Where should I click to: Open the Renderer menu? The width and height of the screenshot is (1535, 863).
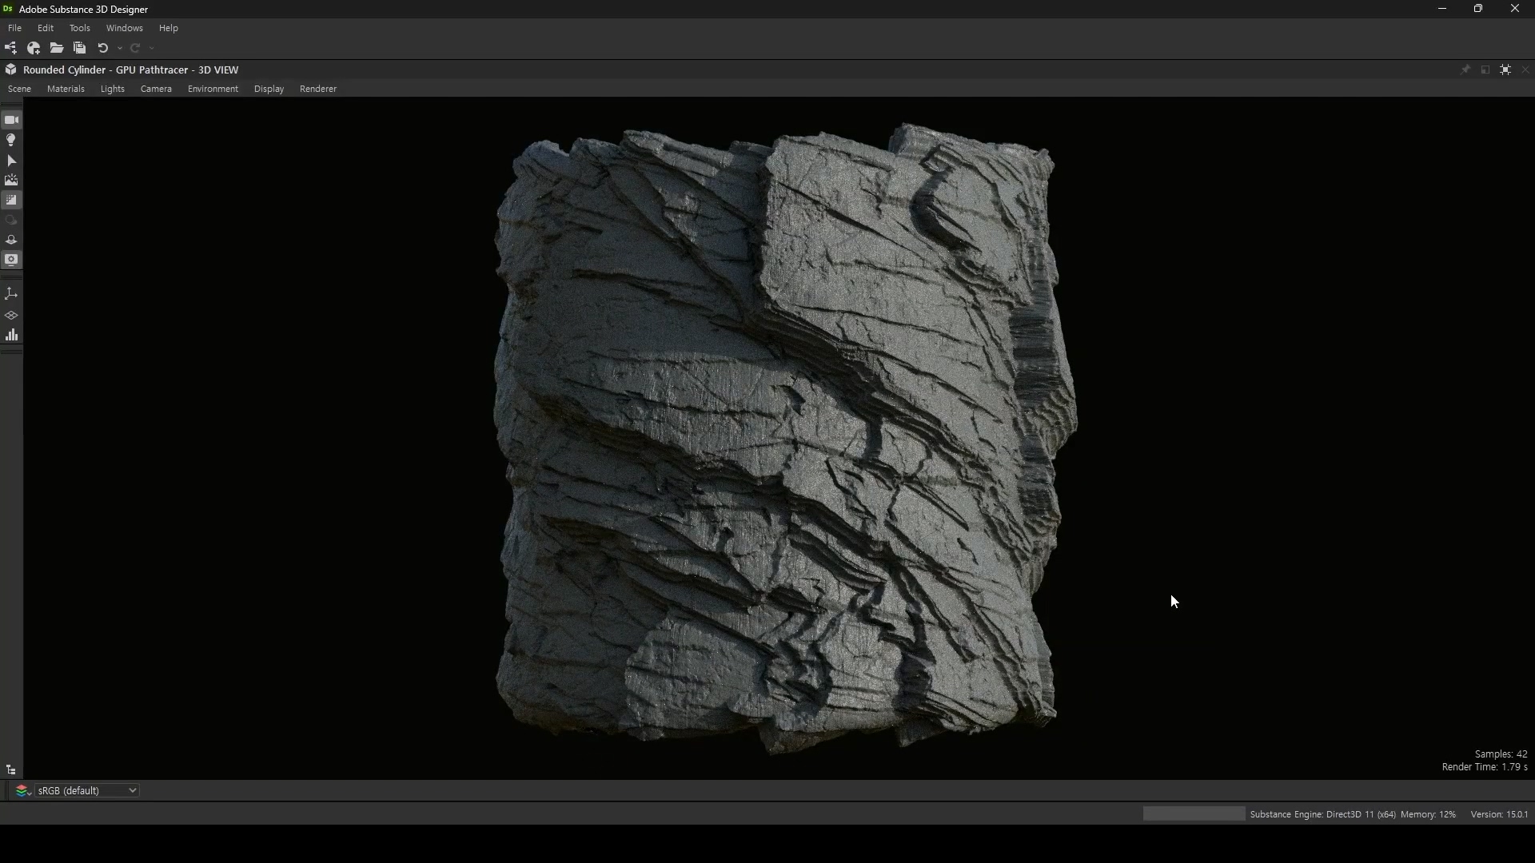[x=317, y=89]
